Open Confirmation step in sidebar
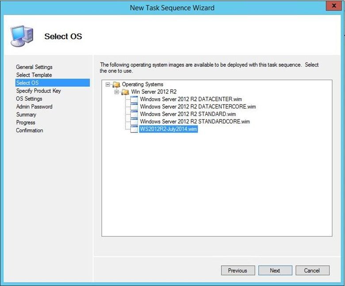The image size is (345, 286). 29,130
